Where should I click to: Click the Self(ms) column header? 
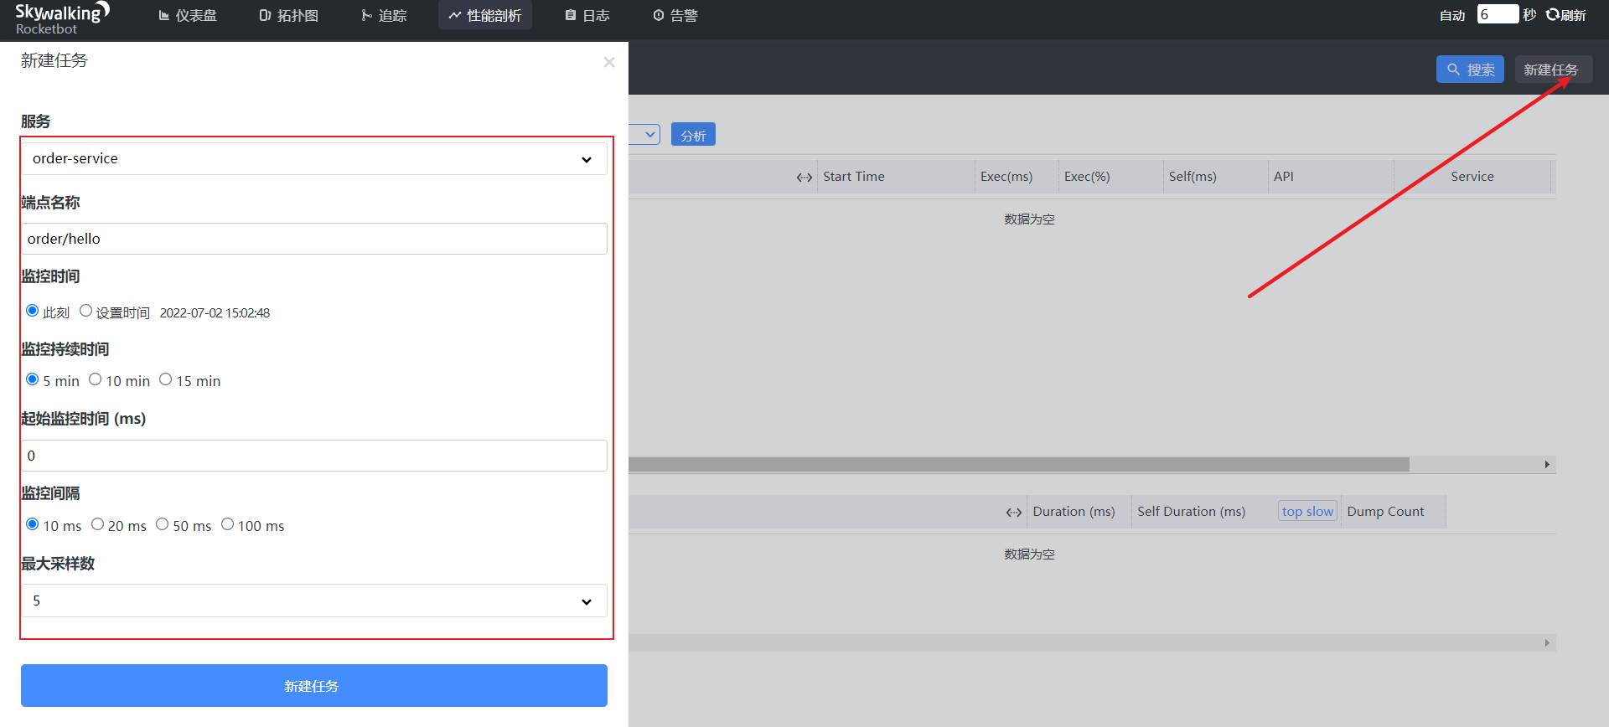coord(1193,177)
